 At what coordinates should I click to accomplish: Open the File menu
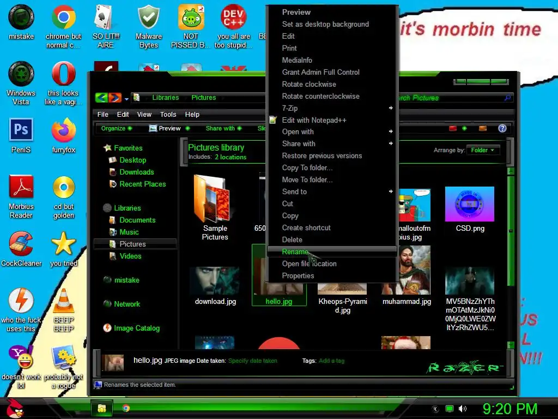pyautogui.click(x=102, y=115)
